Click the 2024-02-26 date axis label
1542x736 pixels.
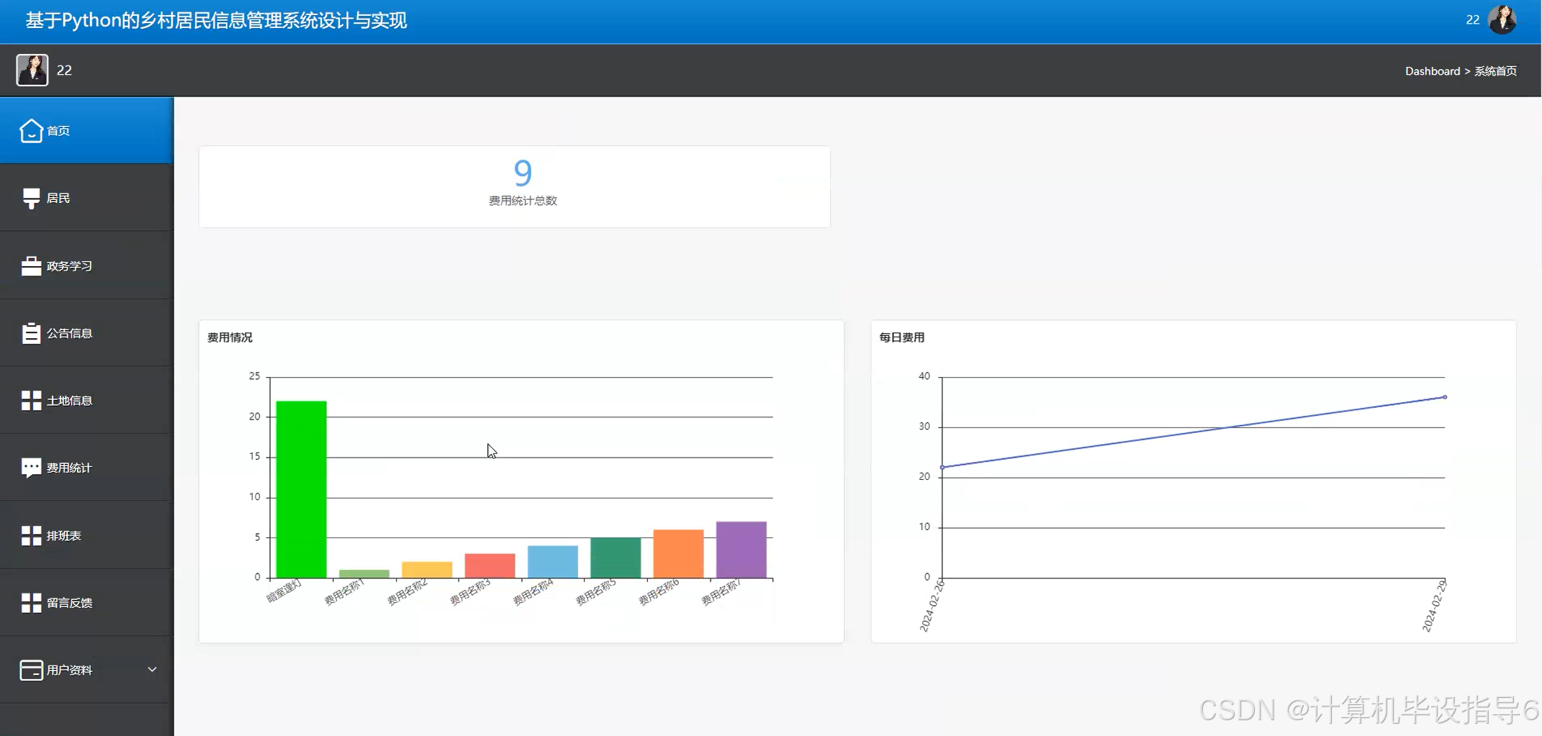point(932,606)
